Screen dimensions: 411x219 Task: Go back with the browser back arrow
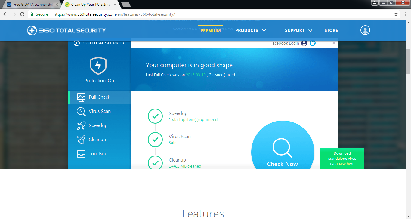pyautogui.click(x=5, y=14)
